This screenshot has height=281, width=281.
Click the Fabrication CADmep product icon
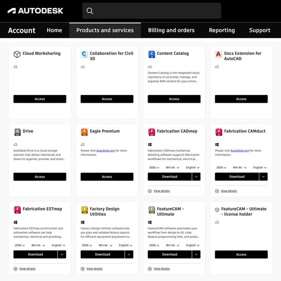[152, 132]
